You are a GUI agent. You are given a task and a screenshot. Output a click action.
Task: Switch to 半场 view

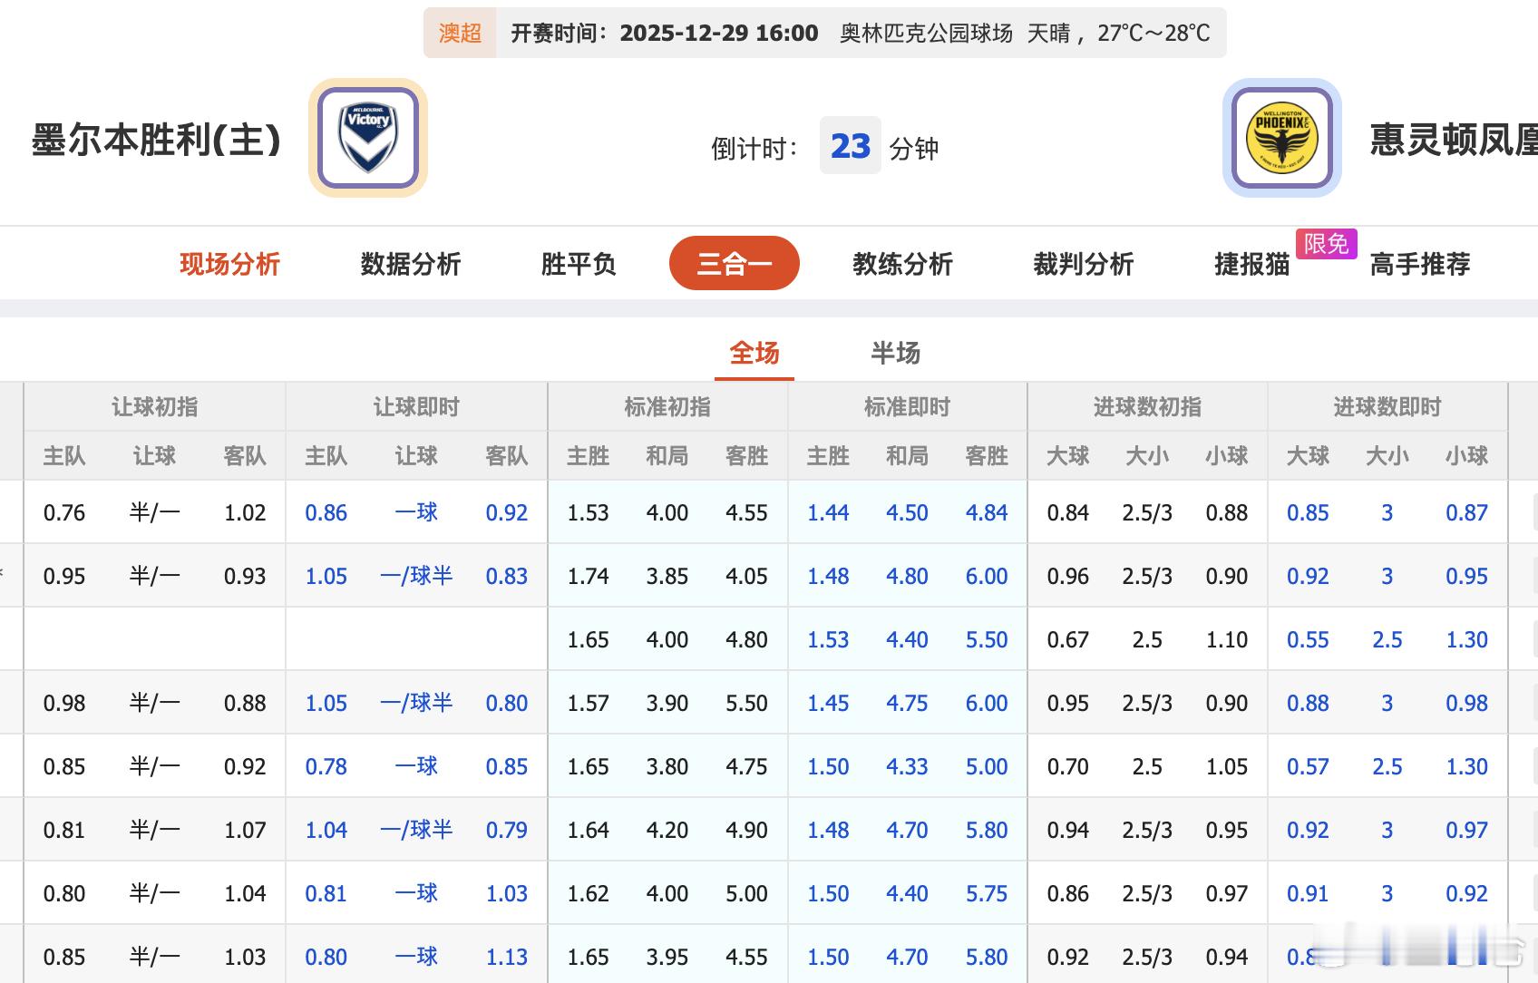[894, 354]
